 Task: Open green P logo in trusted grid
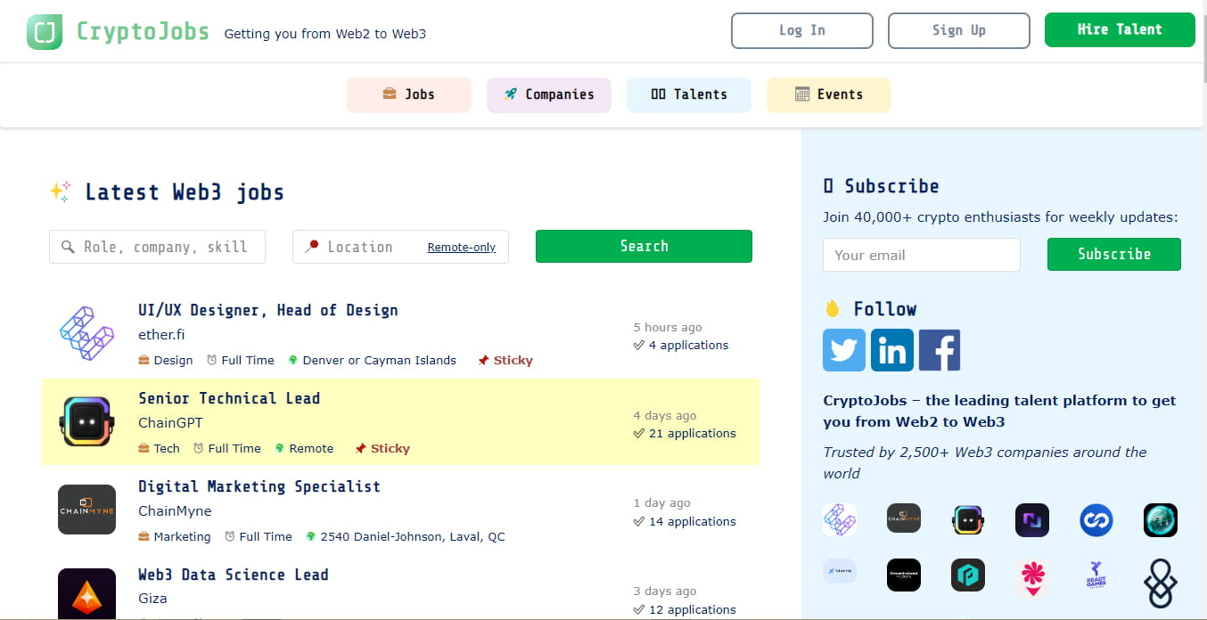click(x=968, y=575)
